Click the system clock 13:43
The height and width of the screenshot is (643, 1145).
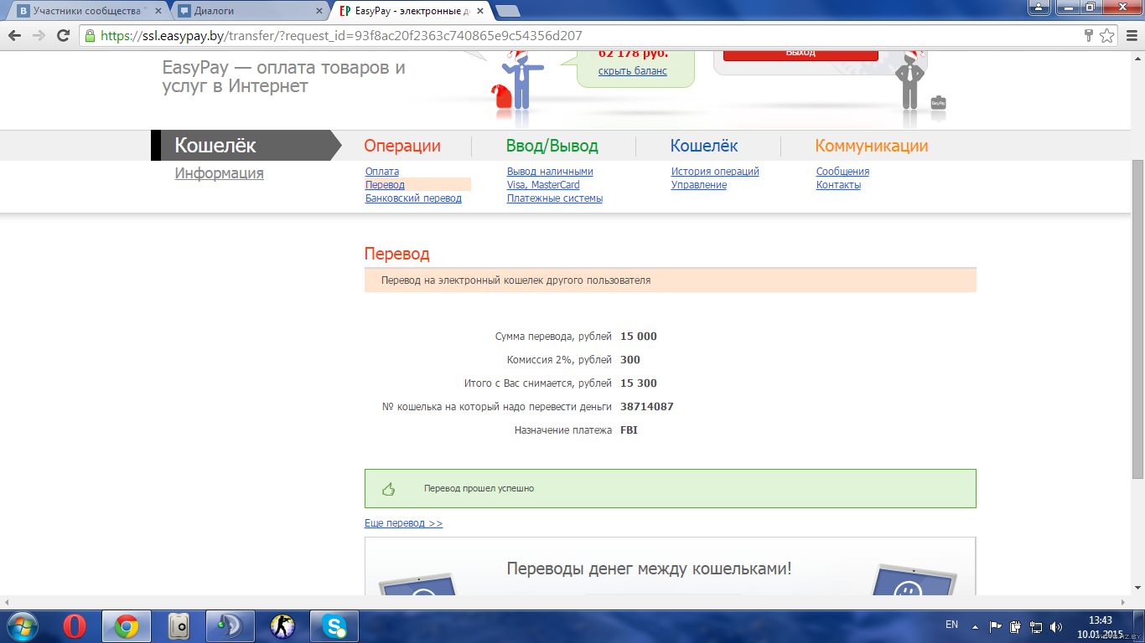[1100, 620]
